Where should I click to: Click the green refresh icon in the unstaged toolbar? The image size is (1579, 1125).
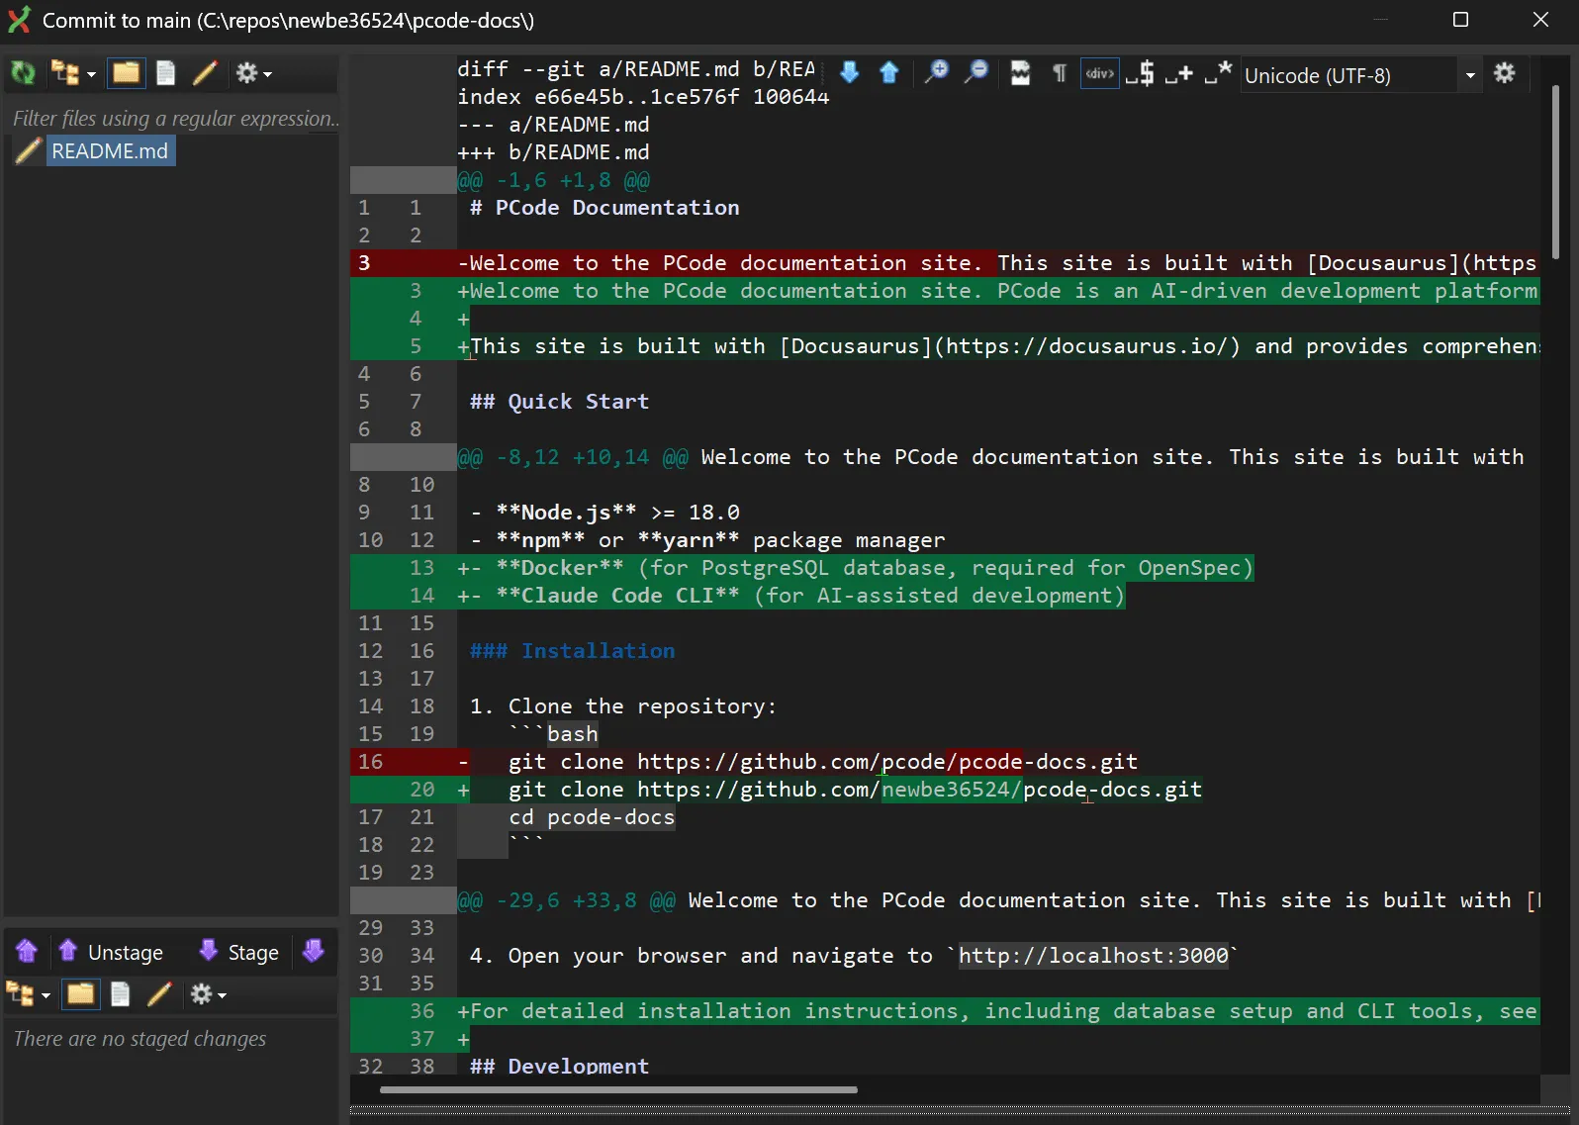point(23,73)
